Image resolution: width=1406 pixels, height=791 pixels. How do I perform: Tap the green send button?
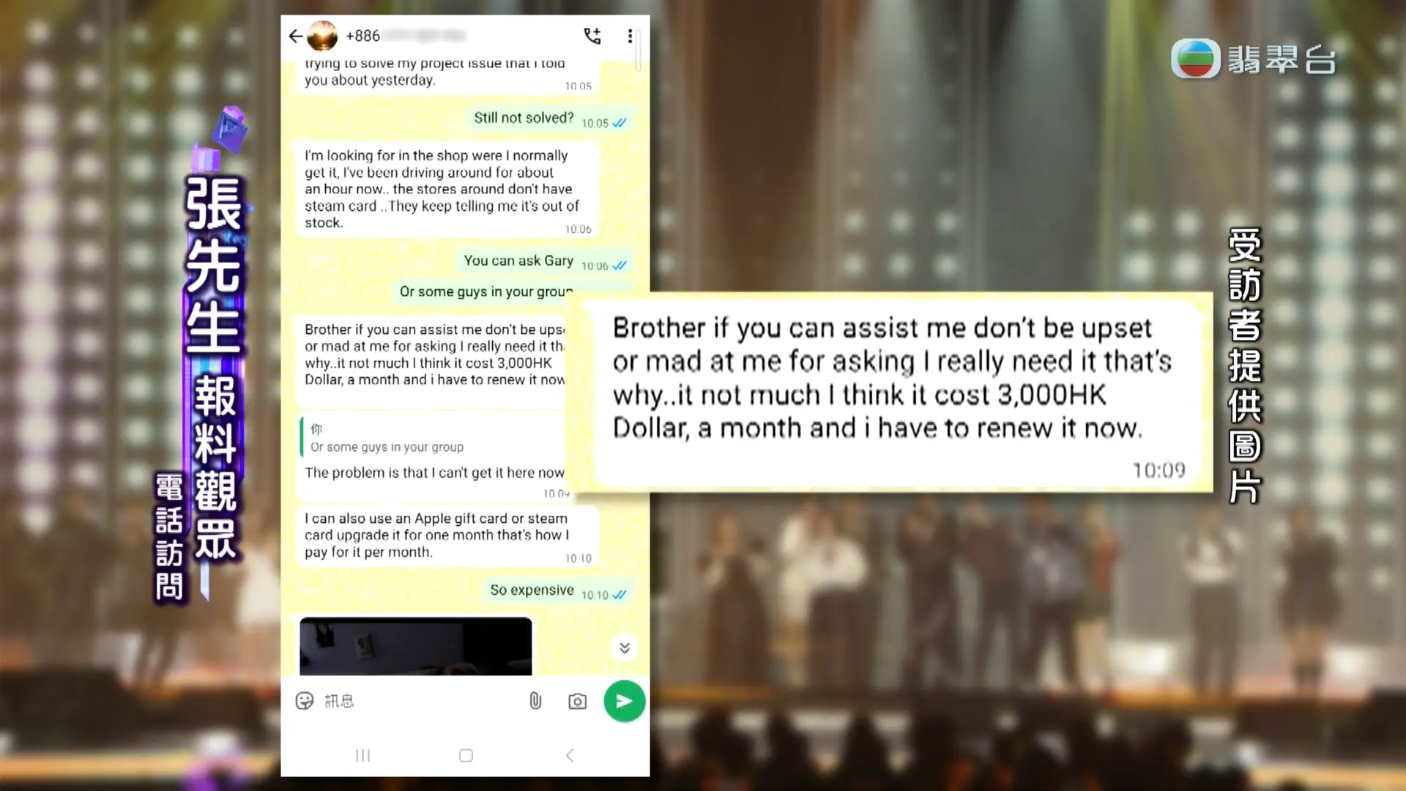pyautogui.click(x=624, y=701)
